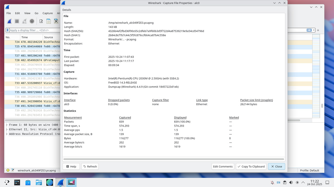The height and width of the screenshot is (187, 334).
Task: Expand the Ethernet II details row
Action: pyautogui.click(x=7, y=129)
